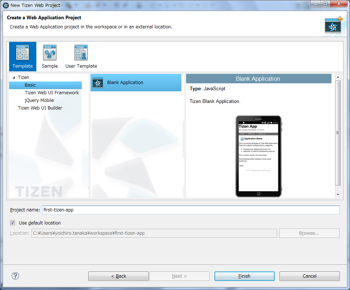
Task: Minimize the wizard window
Action: click(315, 4)
